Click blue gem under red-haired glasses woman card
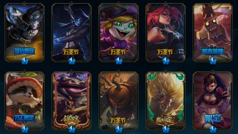 click(166, 61)
